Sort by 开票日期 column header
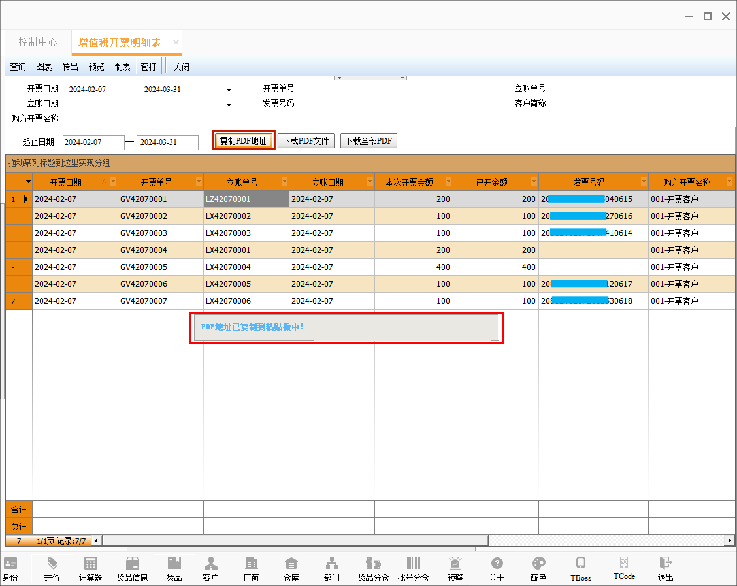The width and height of the screenshot is (737, 586). click(x=66, y=182)
